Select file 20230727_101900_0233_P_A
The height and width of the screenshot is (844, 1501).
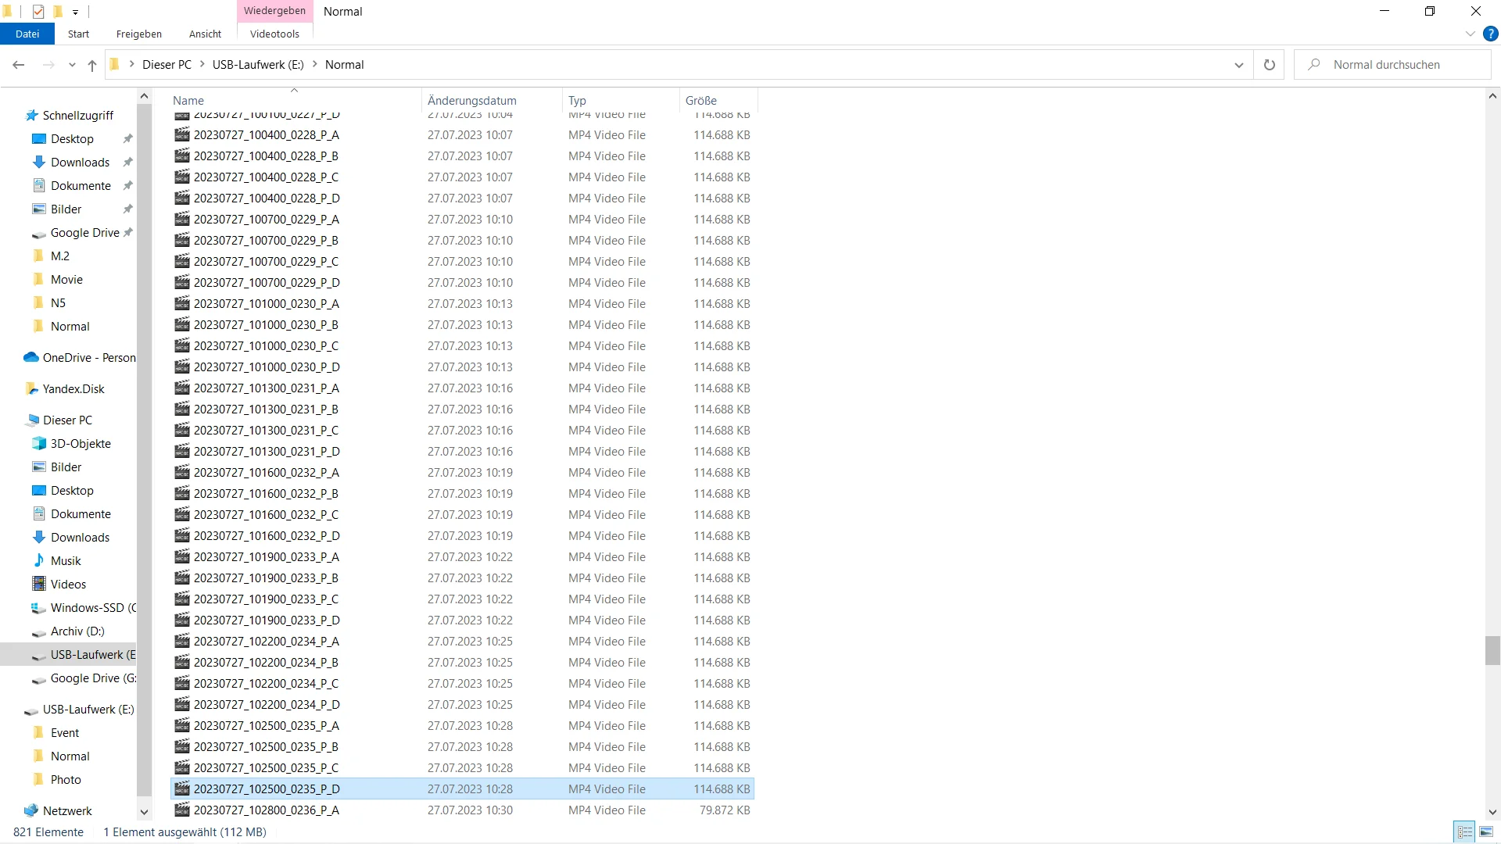[x=462, y=556]
